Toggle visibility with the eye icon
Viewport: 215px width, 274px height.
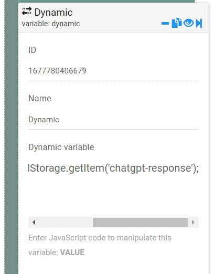tap(189, 23)
